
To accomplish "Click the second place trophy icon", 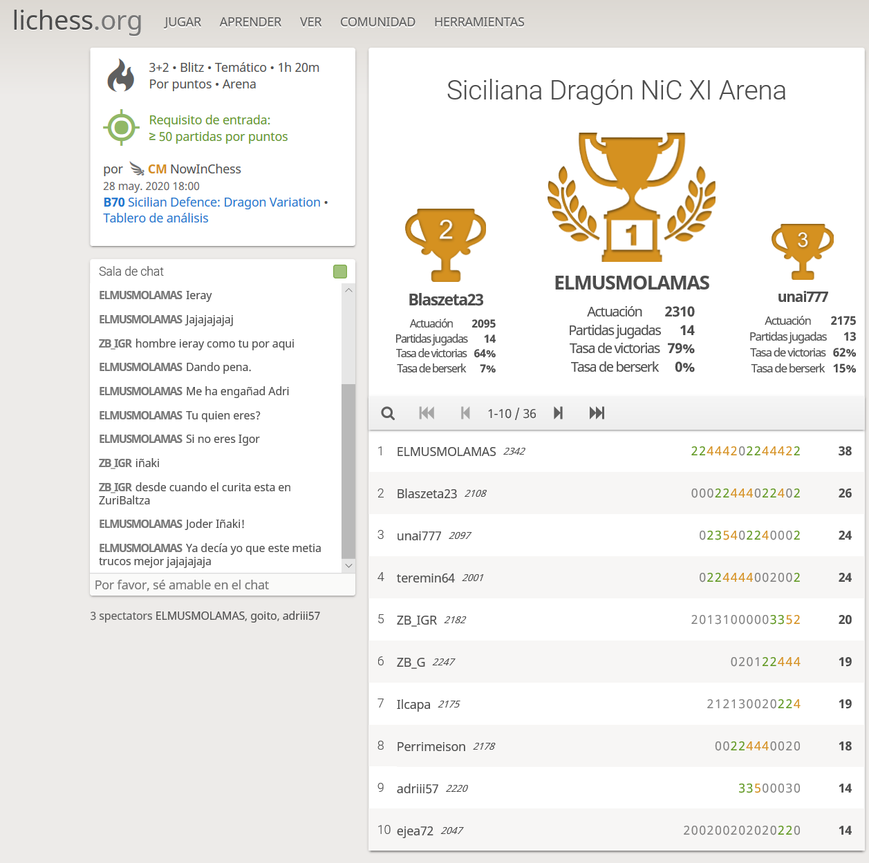I will tap(445, 245).
